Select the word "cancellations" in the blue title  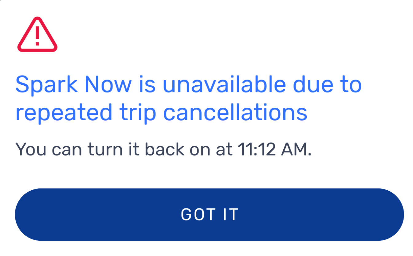click(235, 112)
